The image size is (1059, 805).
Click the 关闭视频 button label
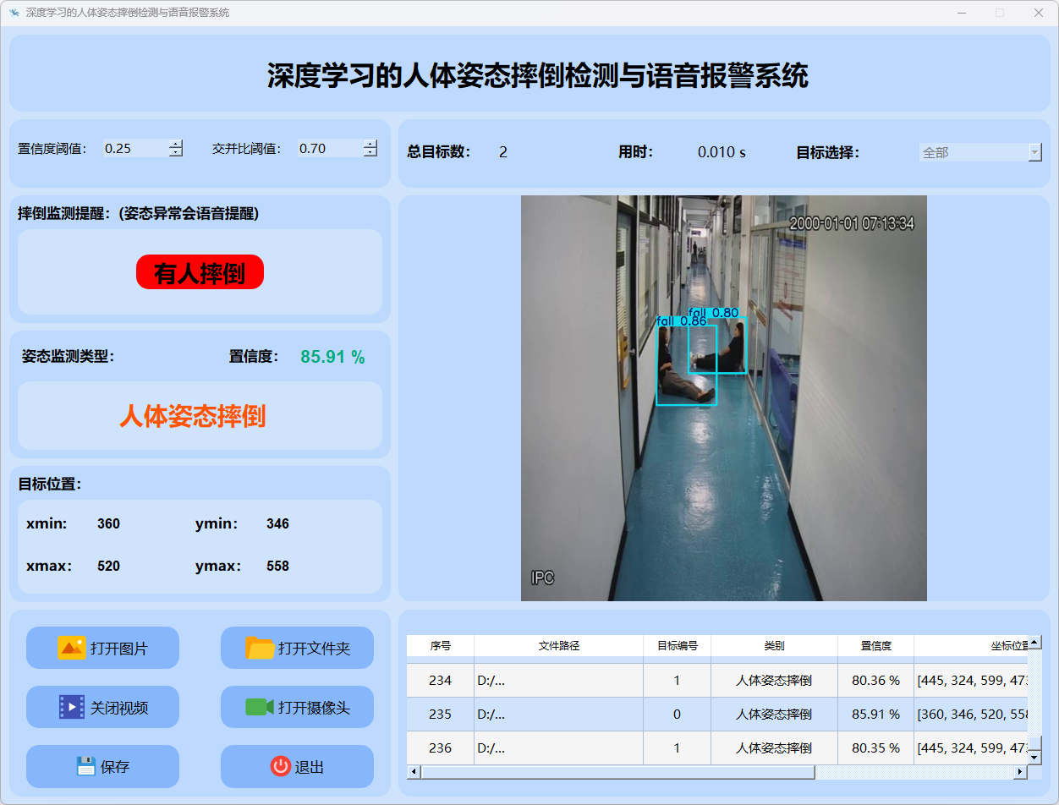pos(119,708)
